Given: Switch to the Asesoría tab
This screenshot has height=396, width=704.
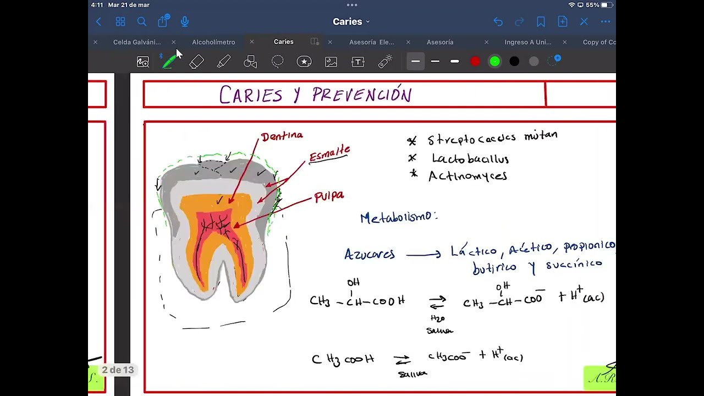Looking at the screenshot, I should [440, 42].
